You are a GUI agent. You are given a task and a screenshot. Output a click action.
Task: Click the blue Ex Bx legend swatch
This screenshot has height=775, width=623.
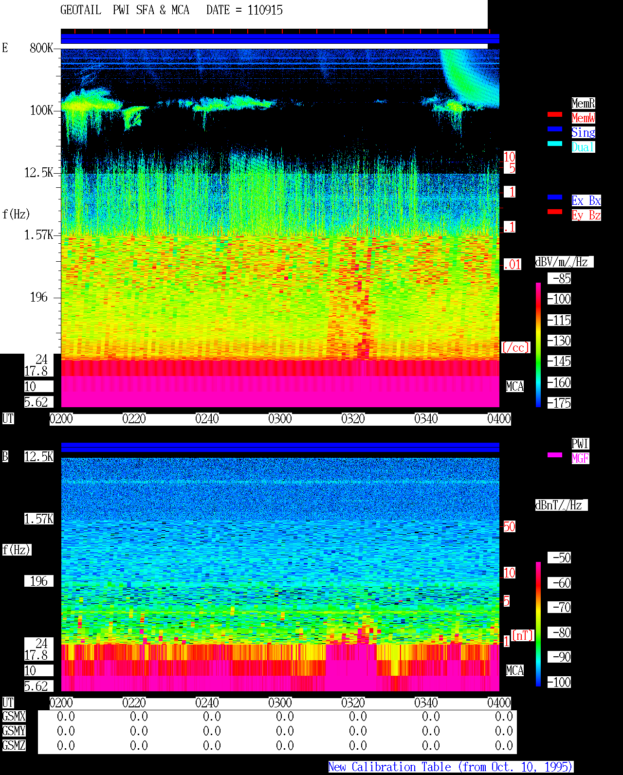click(555, 197)
